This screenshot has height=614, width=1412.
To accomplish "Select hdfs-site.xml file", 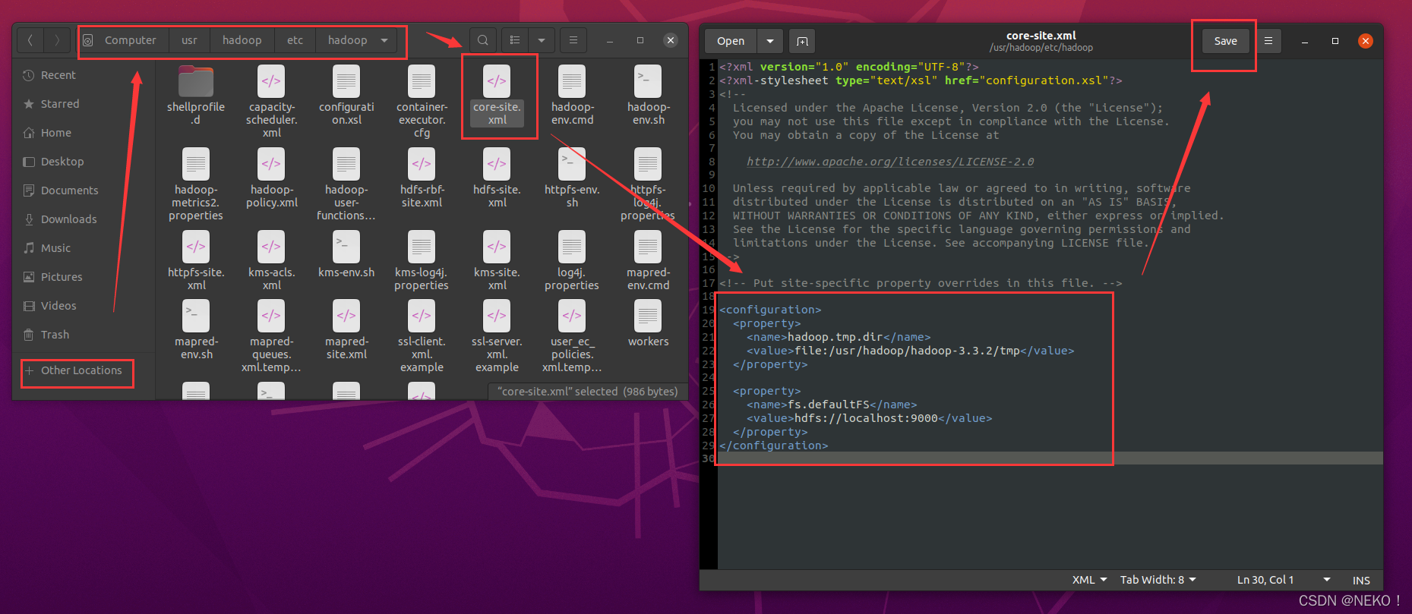I will 497,178.
